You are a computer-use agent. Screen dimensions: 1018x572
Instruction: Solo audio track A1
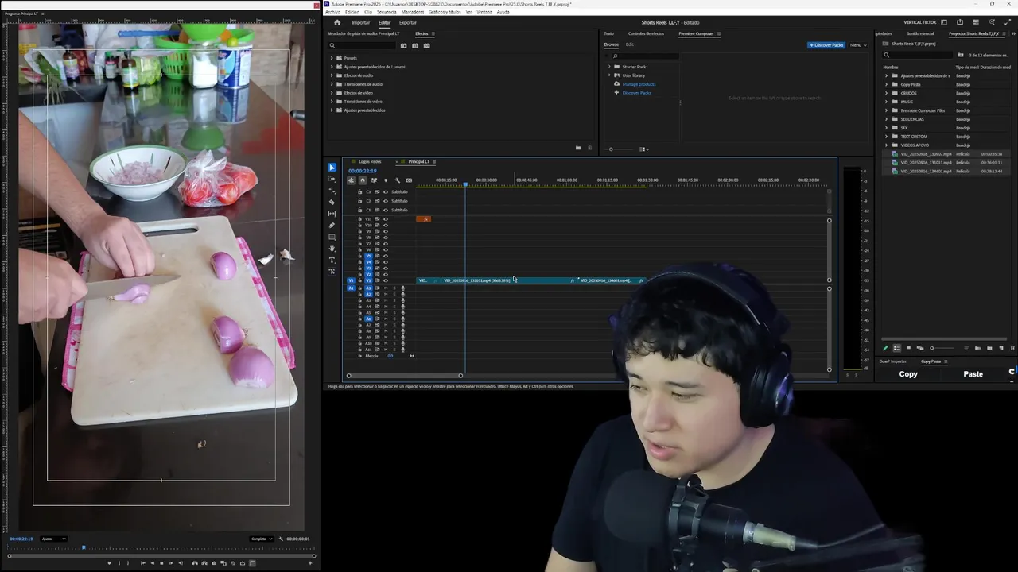[394, 288]
